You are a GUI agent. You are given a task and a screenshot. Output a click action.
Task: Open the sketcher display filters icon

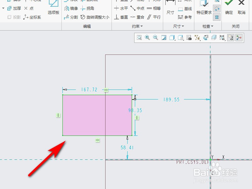pyautogui.click(x=222, y=38)
